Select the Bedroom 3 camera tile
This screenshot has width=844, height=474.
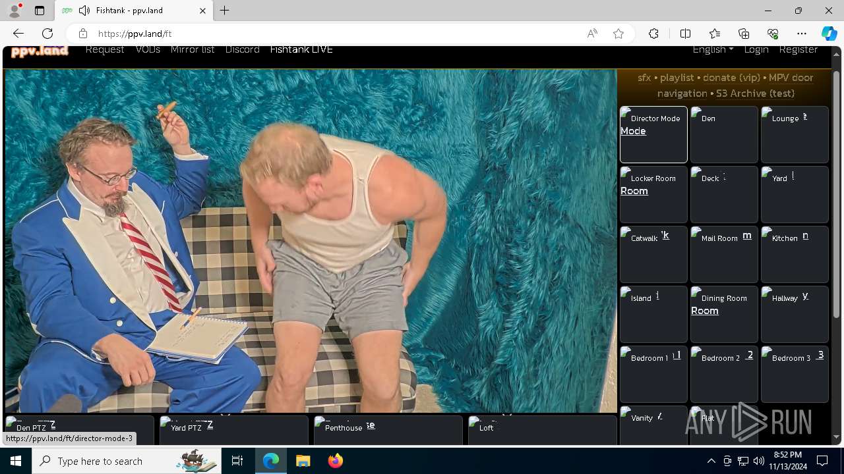(x=795, y=374)
